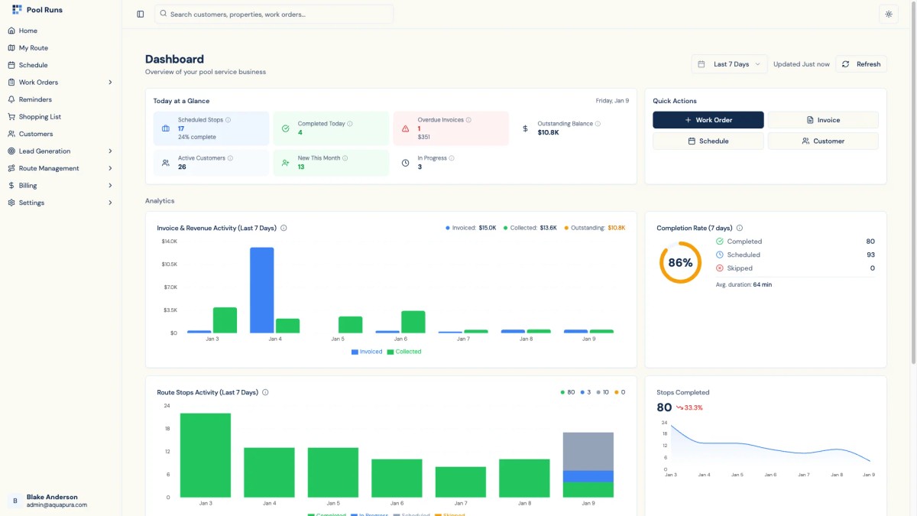
Task: Click the Settings gear icon
Action: click(x=11, y=203)
